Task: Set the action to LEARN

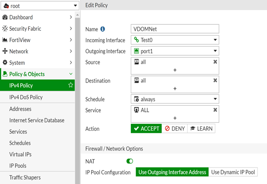Action: pos(201,129)
